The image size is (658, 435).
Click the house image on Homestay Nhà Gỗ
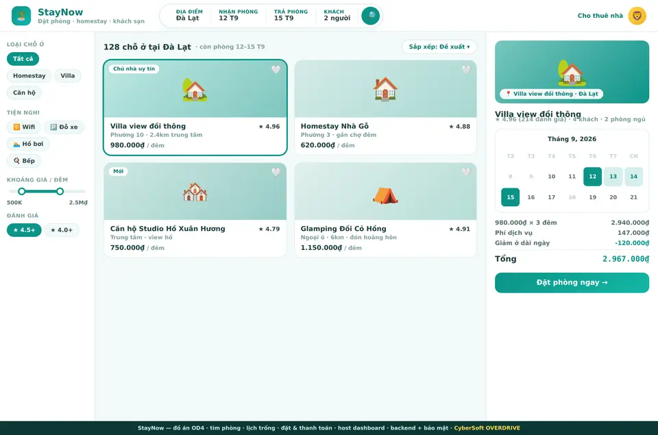point(385,89)
